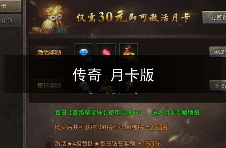Select the red orb reward icon
Image resolution: width=226 pixels, height=148 pixels.
click(x=106, y=53)
